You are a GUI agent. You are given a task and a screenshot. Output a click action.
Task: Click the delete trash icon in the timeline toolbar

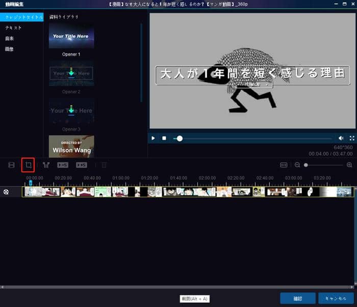104,165
